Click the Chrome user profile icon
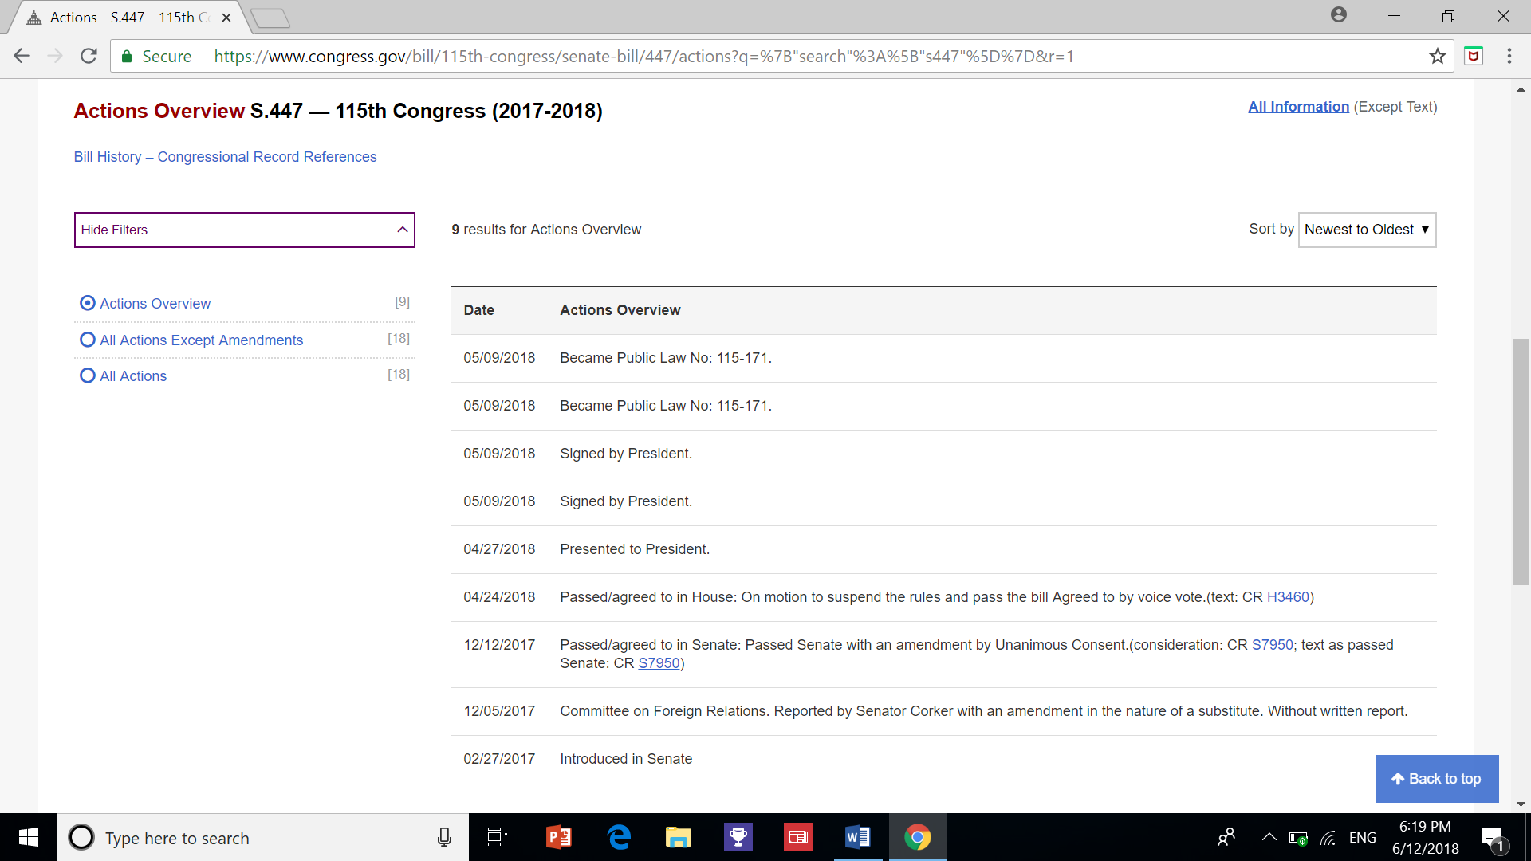The image size is (1531, 861). (x=1339, y=15)
